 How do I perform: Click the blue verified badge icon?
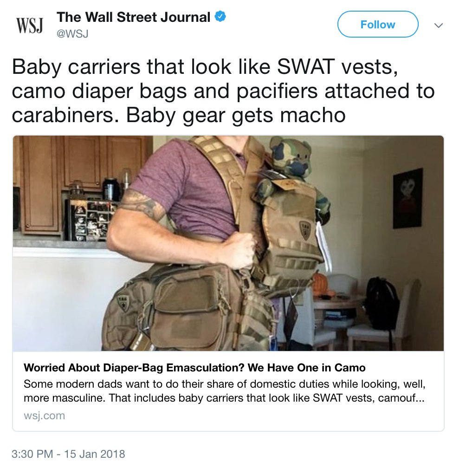pyautogui.click(x=220, y=17)
